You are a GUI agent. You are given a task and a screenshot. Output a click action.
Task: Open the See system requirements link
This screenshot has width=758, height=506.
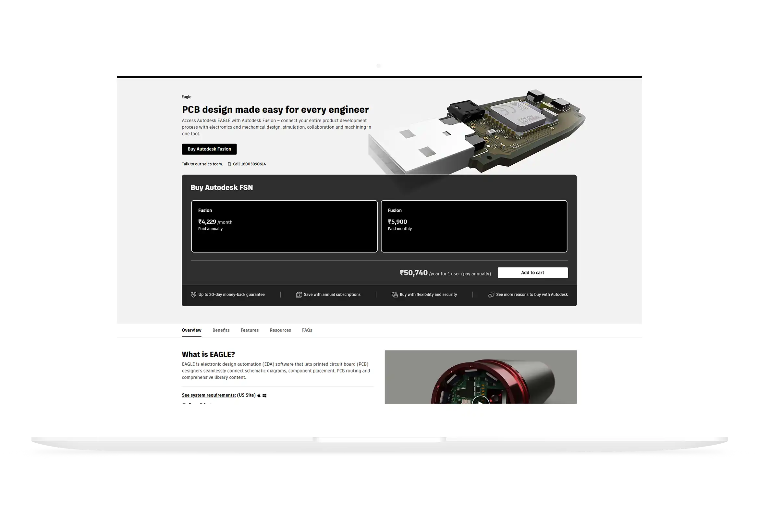coord(209,395)
